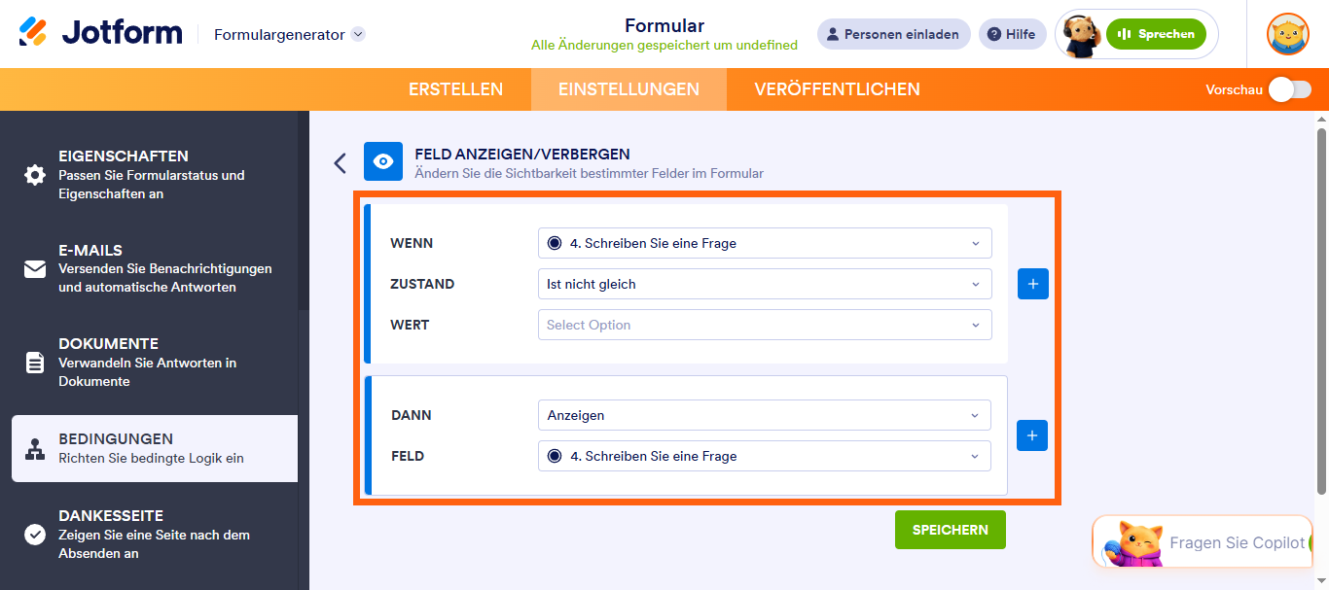1329x590 pixels.
Task: Add another action with the DANN plus button
Action: tap(1032, 434)
